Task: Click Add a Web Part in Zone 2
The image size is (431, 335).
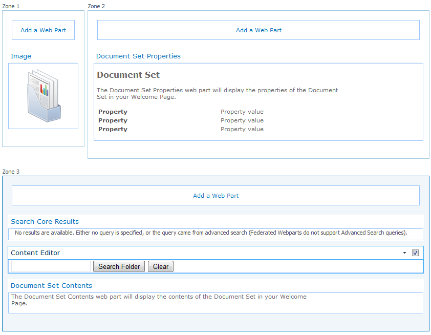Action: tap(258, 30)
